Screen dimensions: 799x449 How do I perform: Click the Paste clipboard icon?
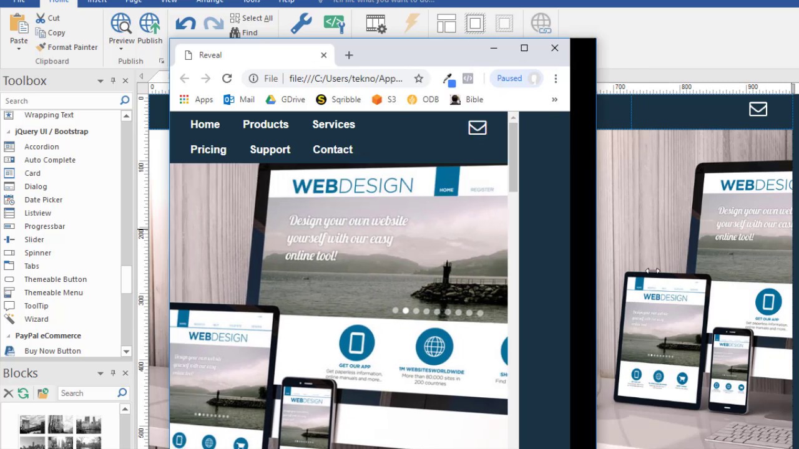[19, 24]
